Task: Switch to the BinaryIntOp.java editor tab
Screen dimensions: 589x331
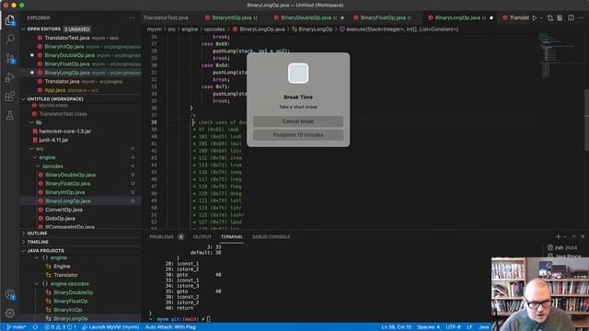Action: click(231, 17)
